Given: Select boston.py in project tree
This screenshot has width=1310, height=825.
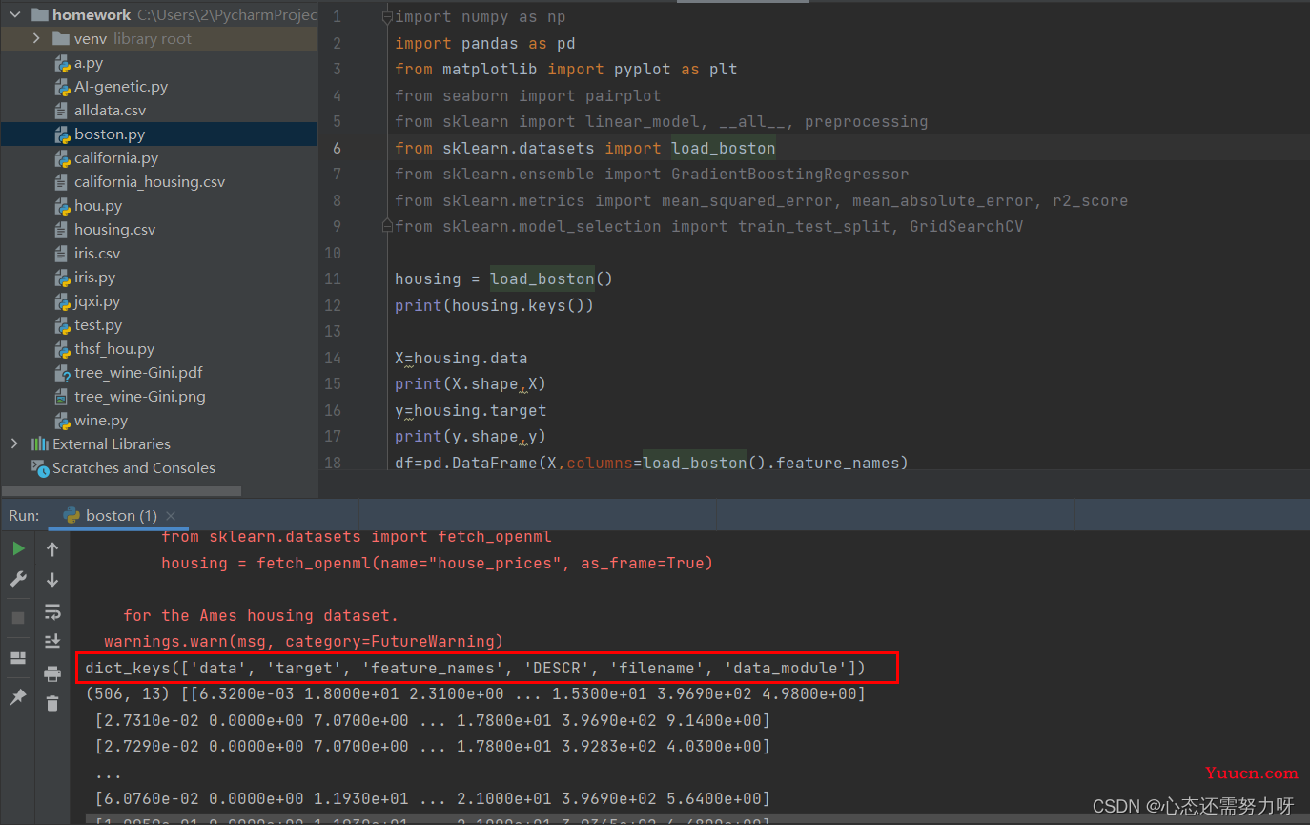Looking at the screenshot, I should [110, 134].
